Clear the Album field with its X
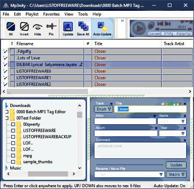 tap(156, 128)
